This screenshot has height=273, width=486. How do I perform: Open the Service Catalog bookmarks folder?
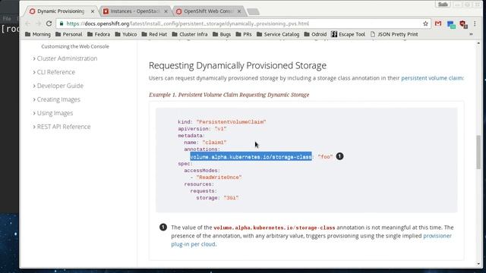click(278, 34)
